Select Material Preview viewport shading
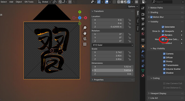185x101 pixels. tap(125, 2)
